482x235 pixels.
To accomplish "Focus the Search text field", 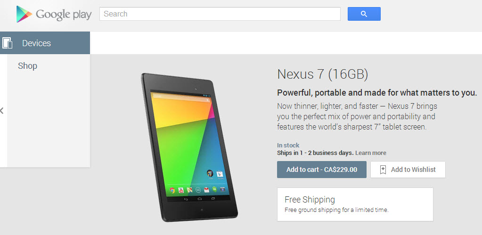I will click(220, 14).
